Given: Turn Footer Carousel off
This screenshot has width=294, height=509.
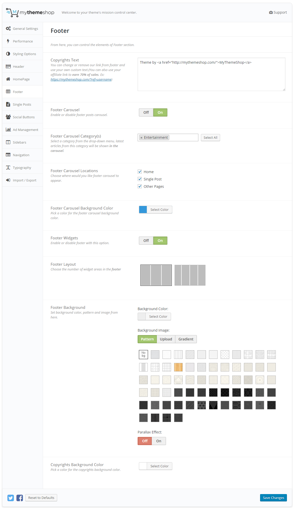Looking at the screenshot, I should [146, 112].
